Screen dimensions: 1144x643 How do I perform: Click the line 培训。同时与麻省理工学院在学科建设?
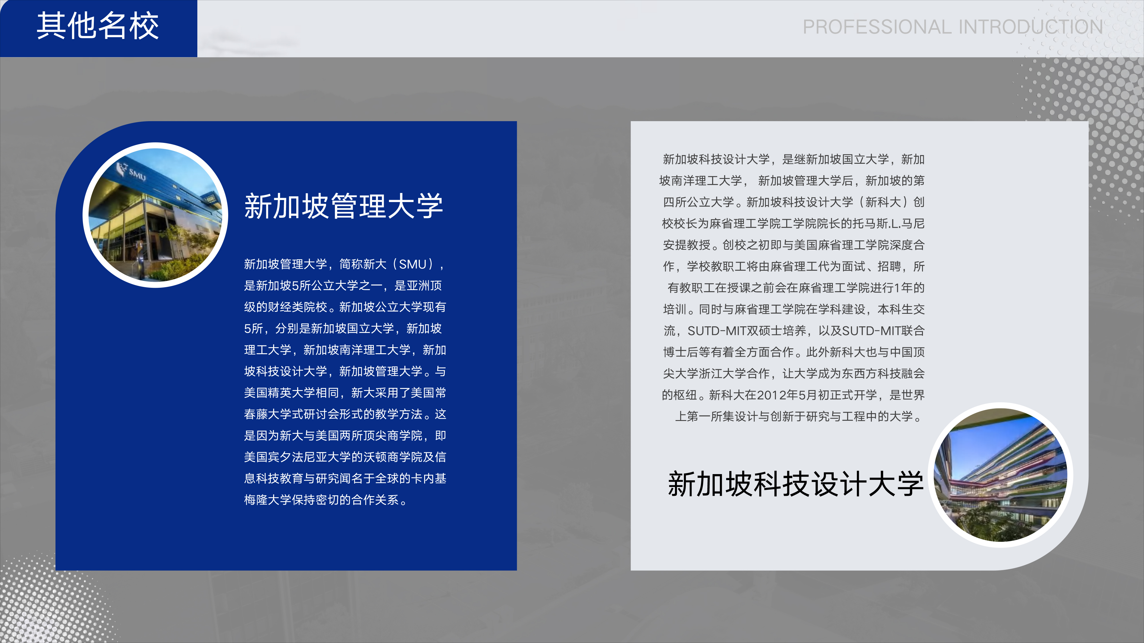coord(794,309)
